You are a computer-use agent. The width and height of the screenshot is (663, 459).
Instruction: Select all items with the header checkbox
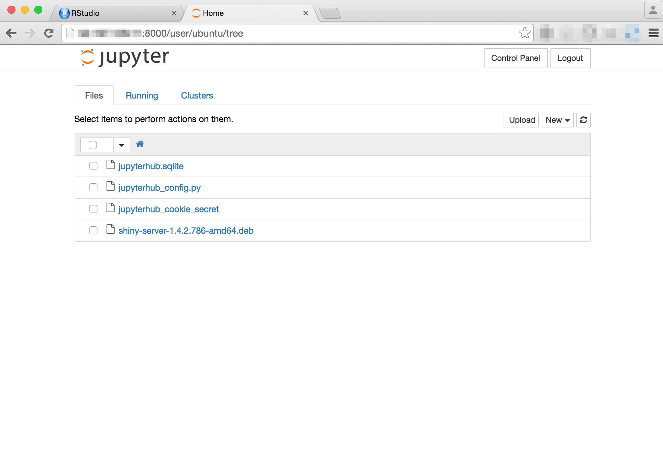tap(93, 144)
